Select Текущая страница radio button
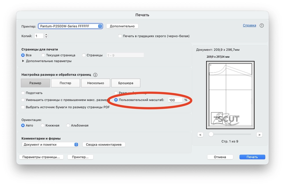This screenshot has height=186, width=285. 43,55
